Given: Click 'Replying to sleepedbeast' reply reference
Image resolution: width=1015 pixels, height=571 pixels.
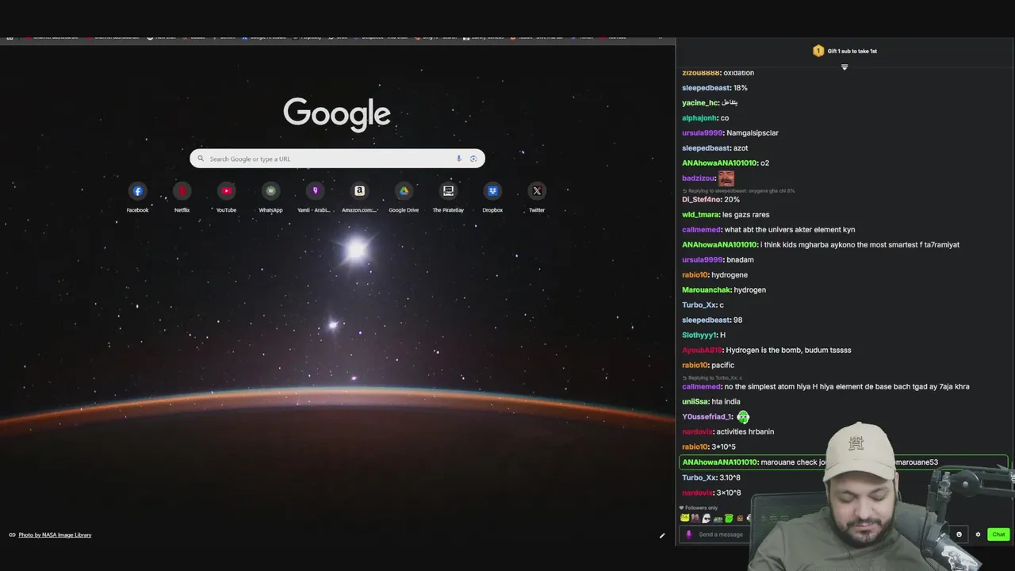Looking at the screenshot, I should [x=738, y=191].
